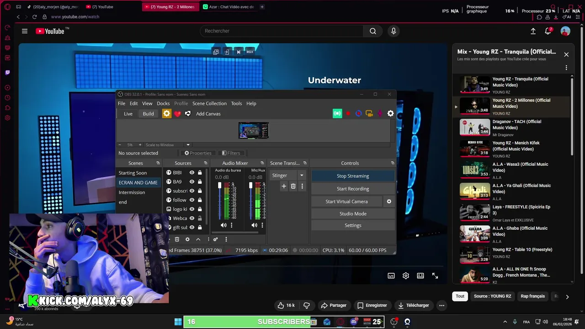The width and height of the screenshot is (585, 329).
Task: Mute the Mic/Aux speaker icon
Action: [x=254, y=225]
